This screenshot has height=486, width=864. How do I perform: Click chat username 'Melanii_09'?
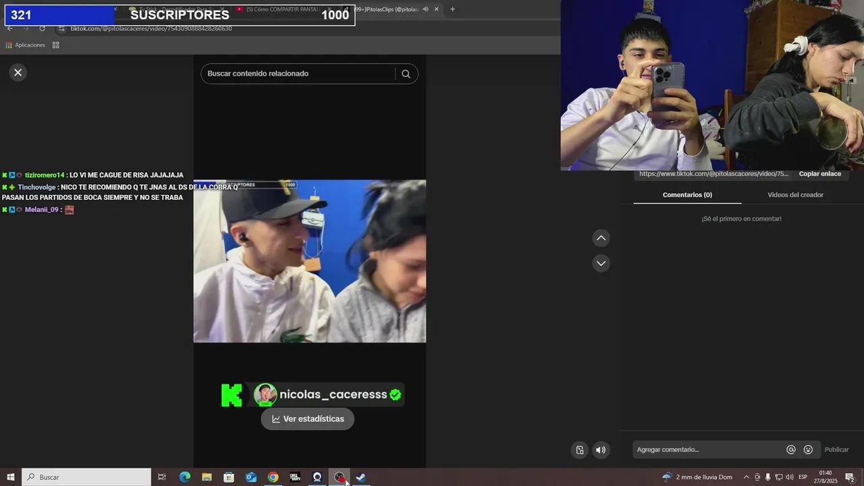tap(42, 210)
